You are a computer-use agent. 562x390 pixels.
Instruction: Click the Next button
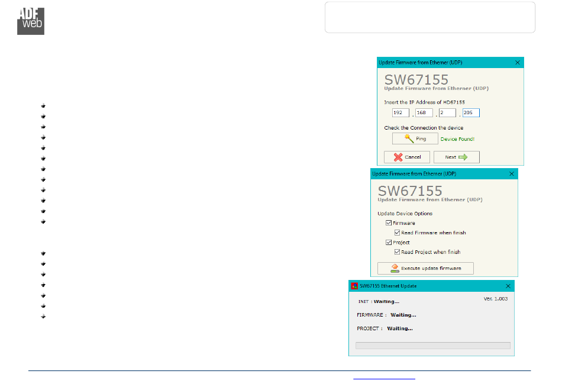[457, 157]
